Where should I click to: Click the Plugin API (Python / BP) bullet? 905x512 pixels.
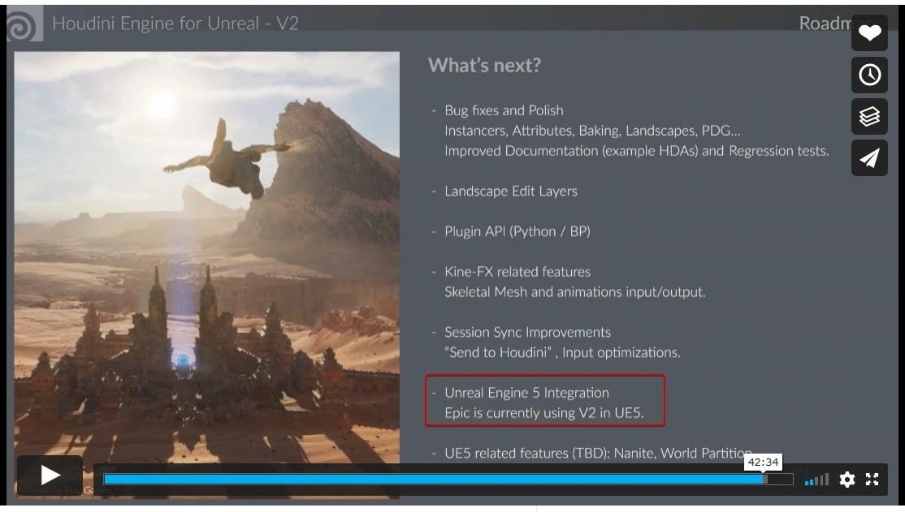tap(517, 232)
